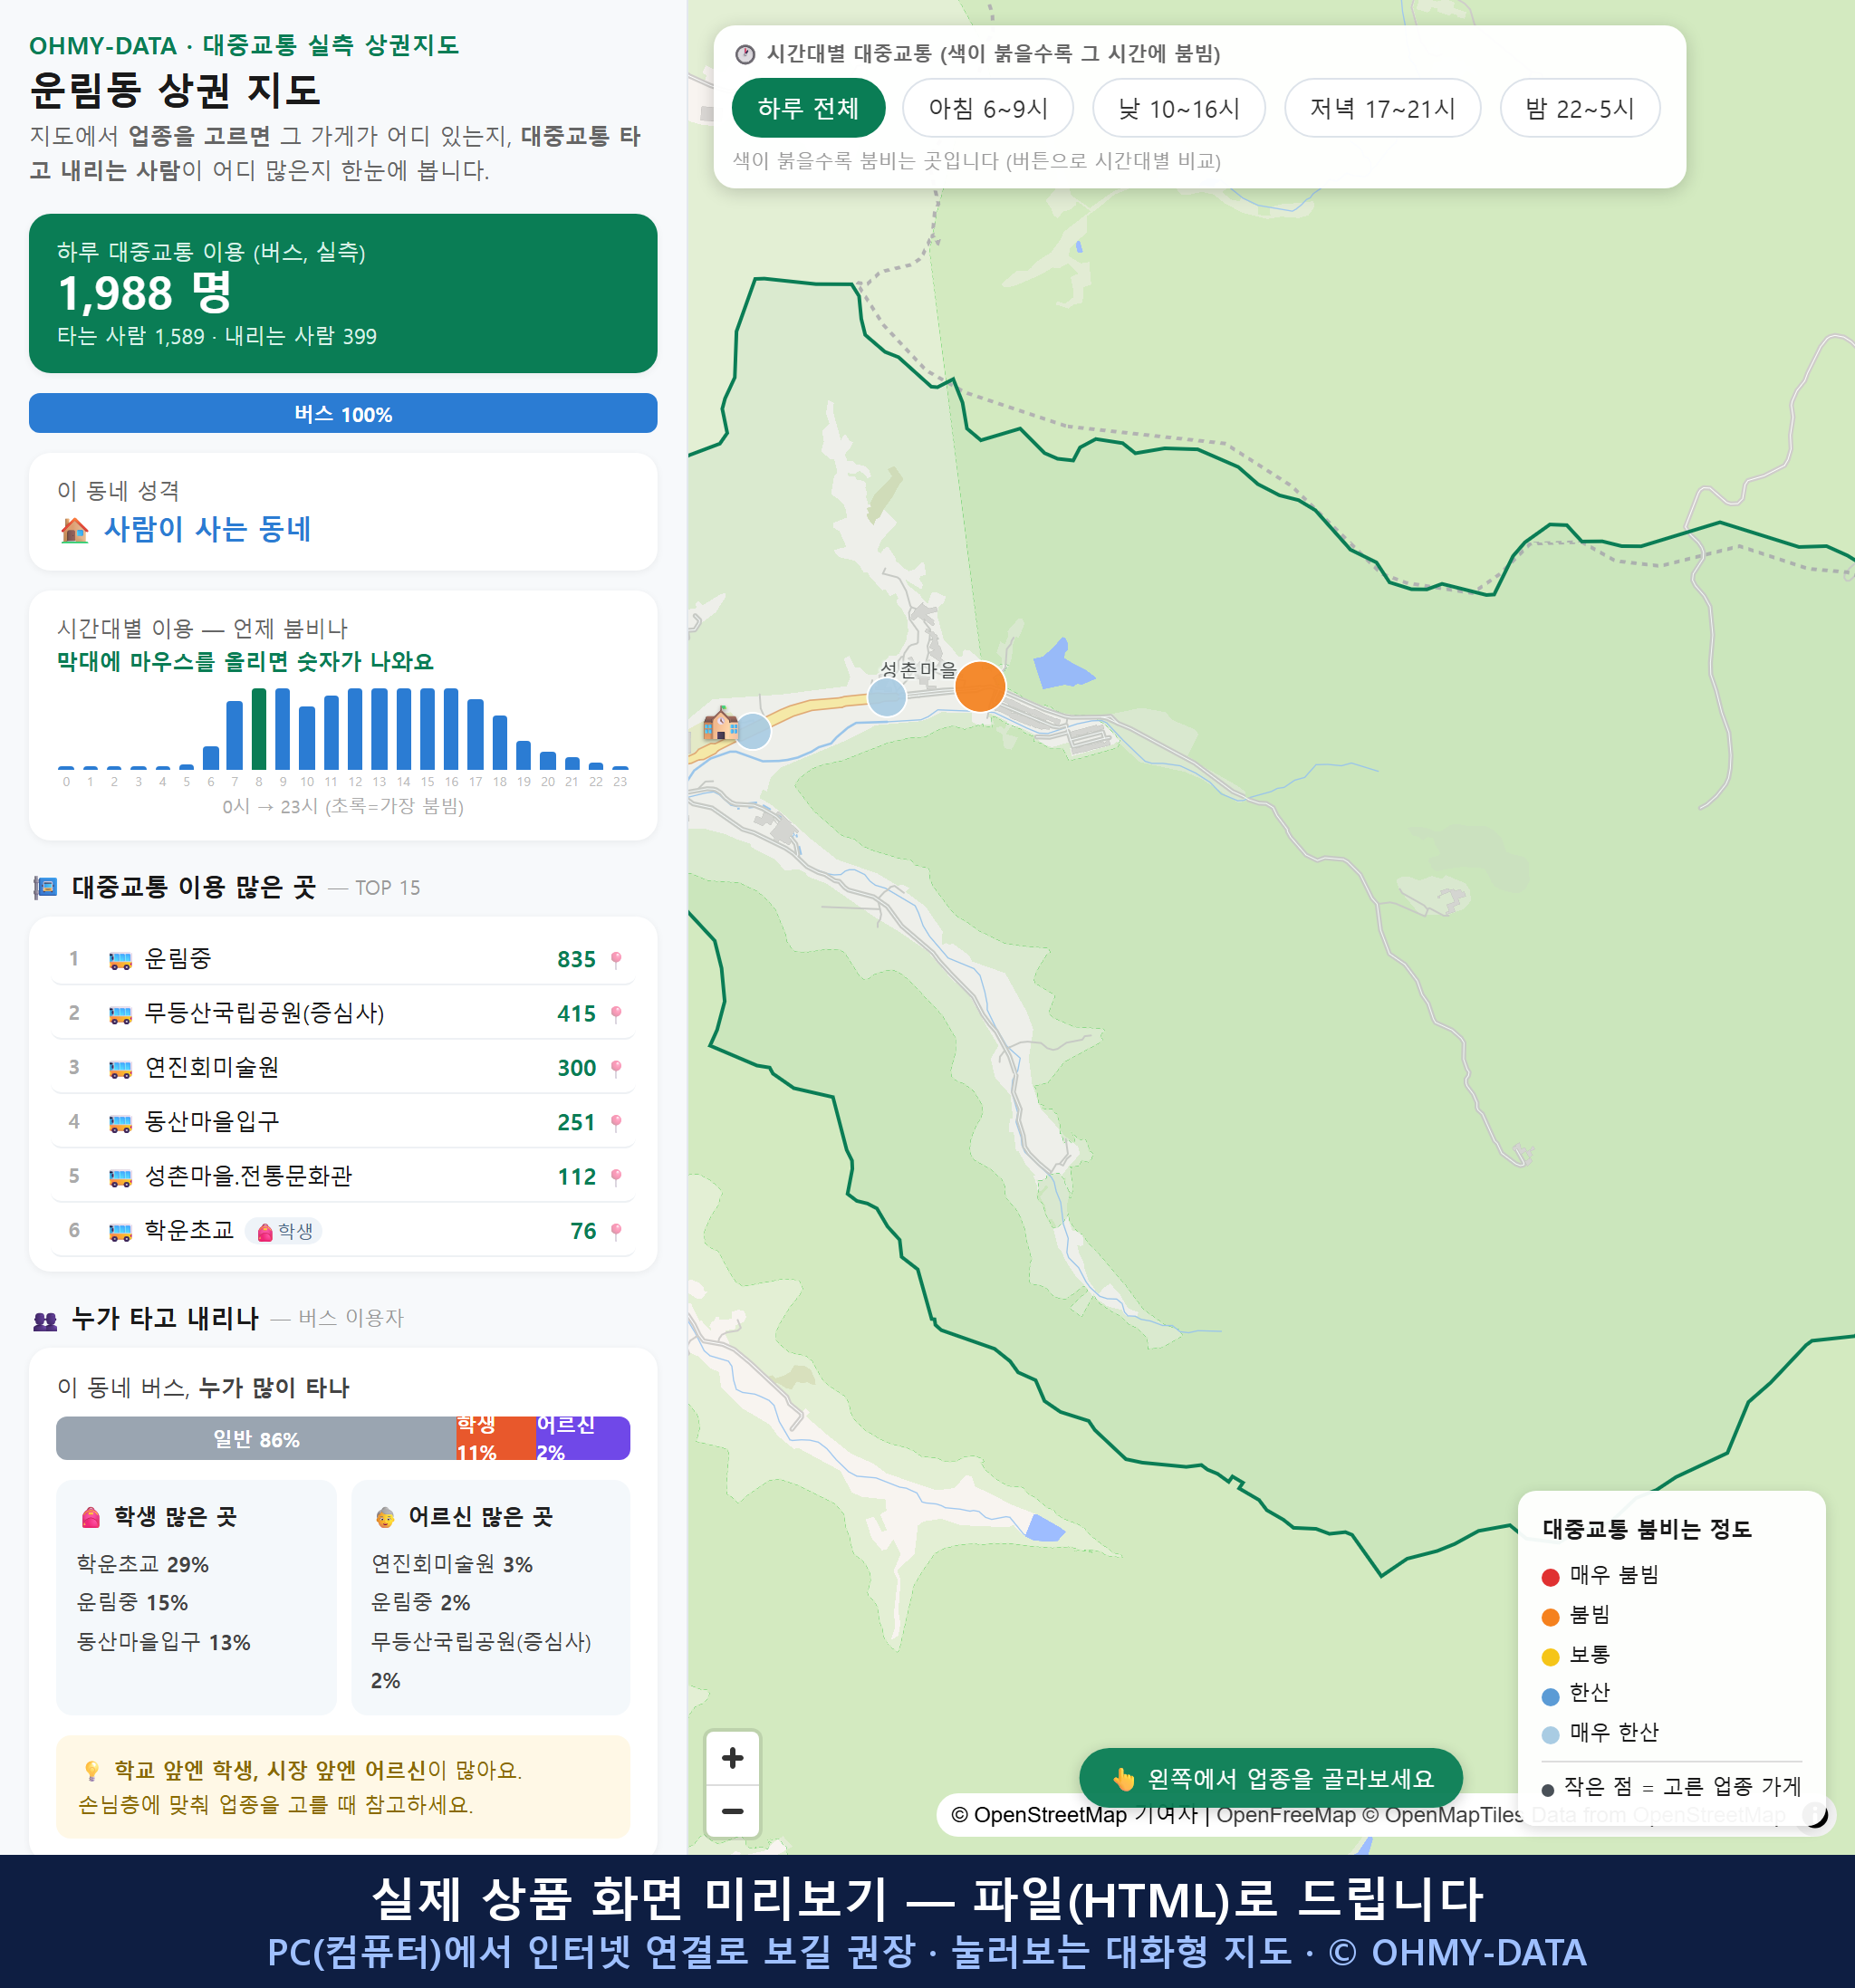This screenshot has width=1855, height=1988.
Task: Click bus icon next to 운림중
Action: (x=120, y=960)
